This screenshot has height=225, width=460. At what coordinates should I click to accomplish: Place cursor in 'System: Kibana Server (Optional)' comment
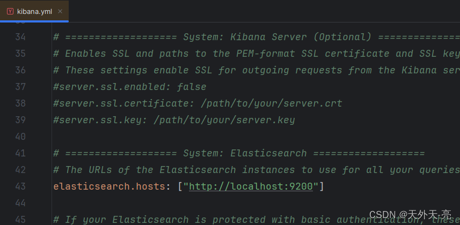pos(257,37)
